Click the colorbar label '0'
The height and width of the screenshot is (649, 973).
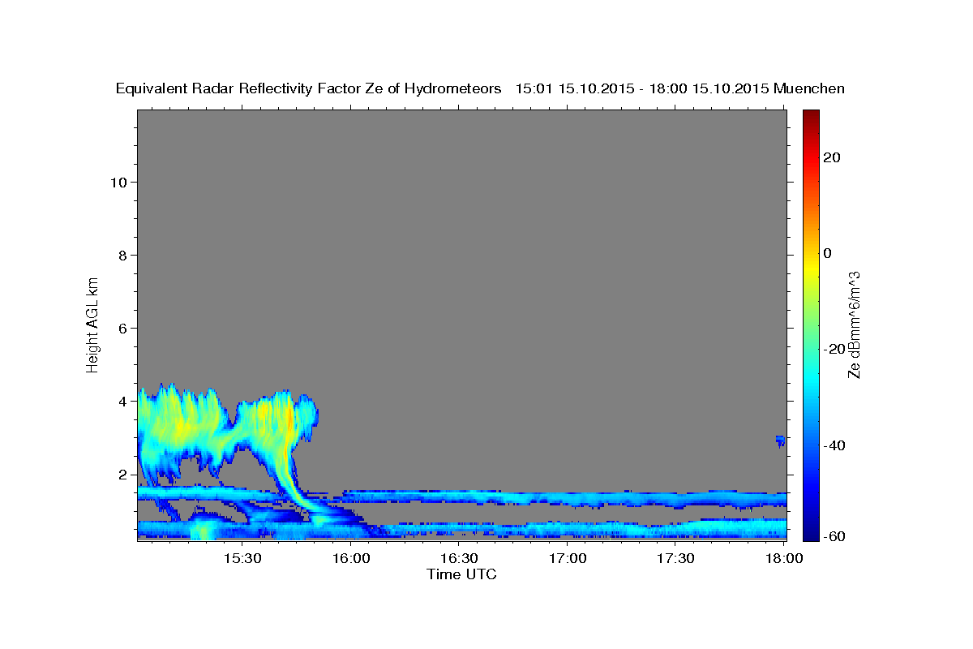click(x=828, y=253)
